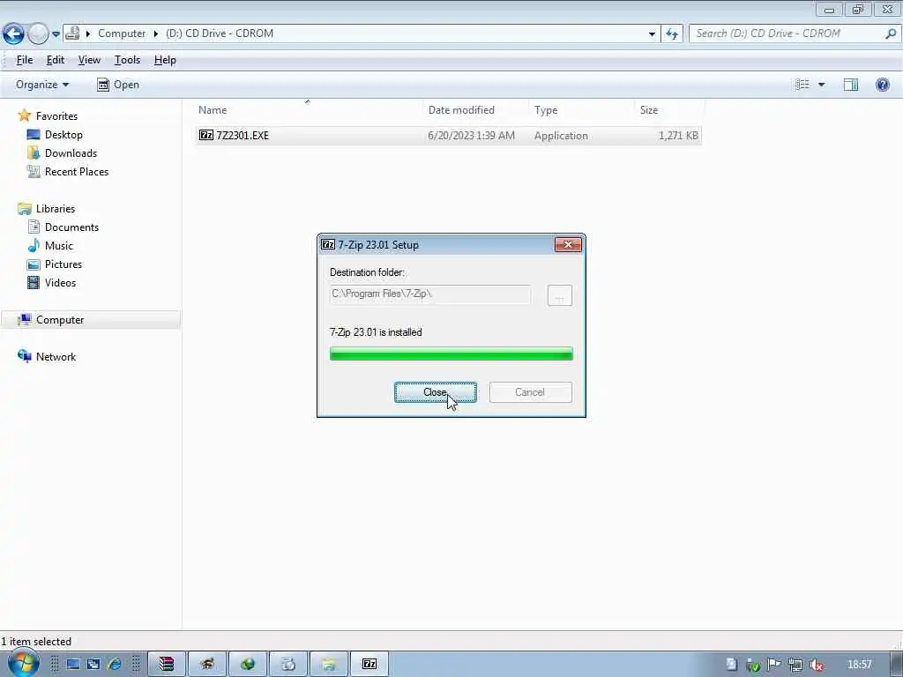The width and height of the screenshot is (903, 677).
Task: Click the disabled Cancel button in setup
Action: pos(530,392)
